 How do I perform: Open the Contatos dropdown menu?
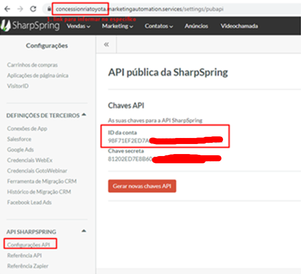[159, 26]
